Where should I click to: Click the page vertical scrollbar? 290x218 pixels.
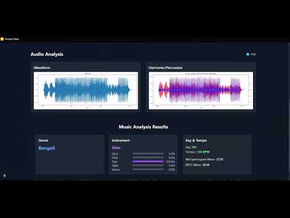(x=289, y=111)
